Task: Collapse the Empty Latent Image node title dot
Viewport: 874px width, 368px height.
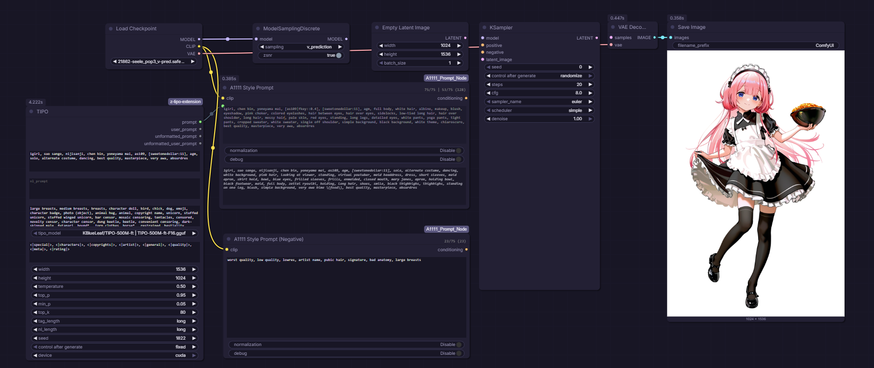Action: tap(377, 28)
